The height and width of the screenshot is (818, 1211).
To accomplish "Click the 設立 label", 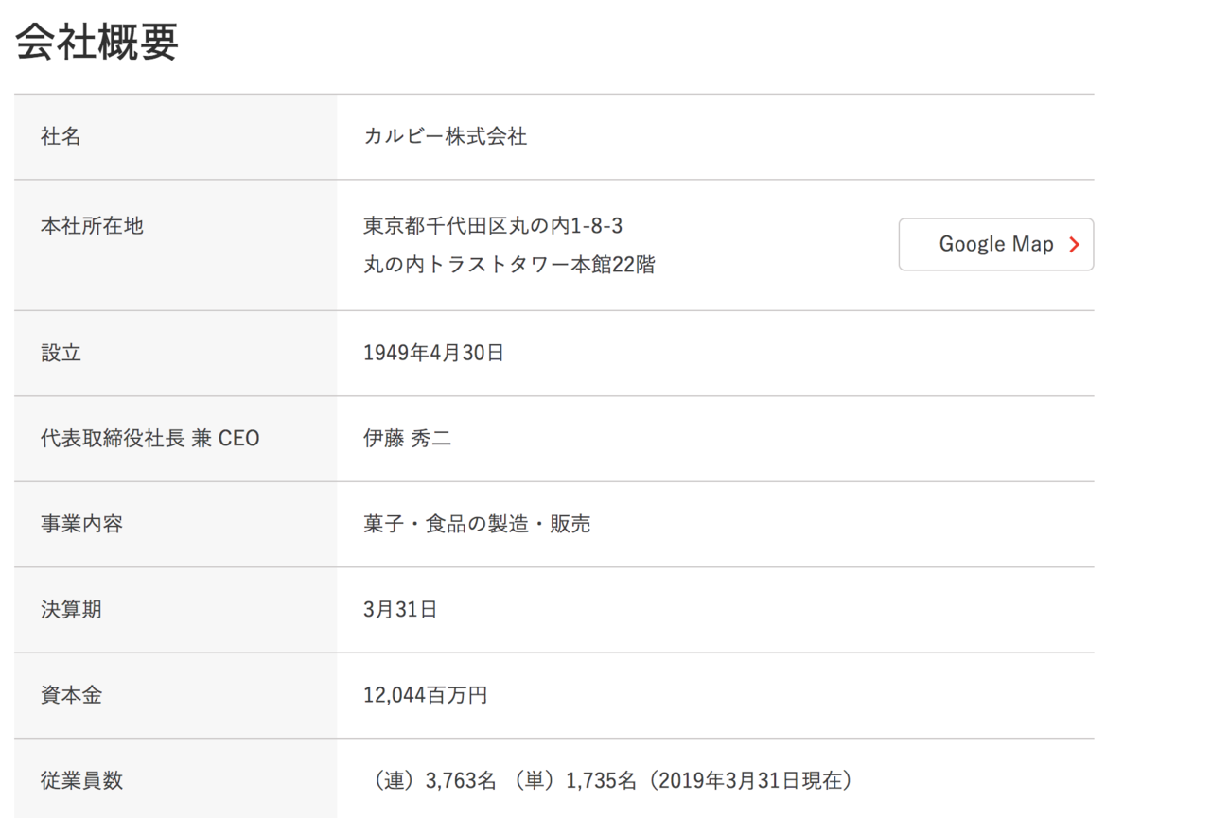I will (61, 354).
